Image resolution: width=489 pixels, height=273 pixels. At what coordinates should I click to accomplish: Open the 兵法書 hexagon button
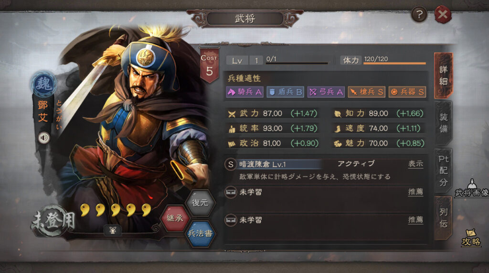click(200, 233)
